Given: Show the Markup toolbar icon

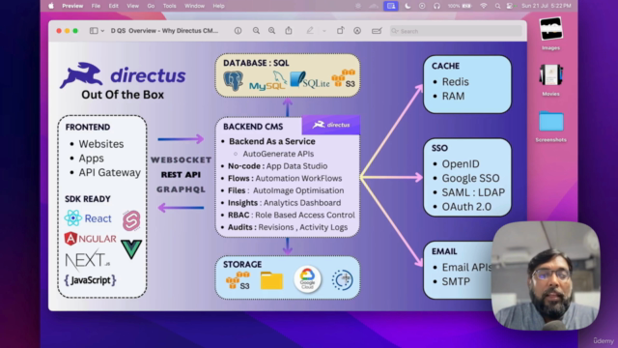Looking at the screenshot, I should [357, 31].
